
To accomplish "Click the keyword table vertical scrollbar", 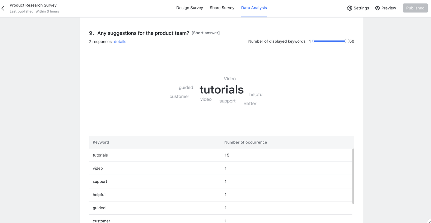I will click(353, 176).
